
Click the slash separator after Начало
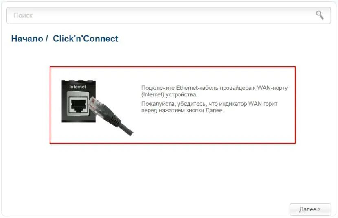[47, 39]
